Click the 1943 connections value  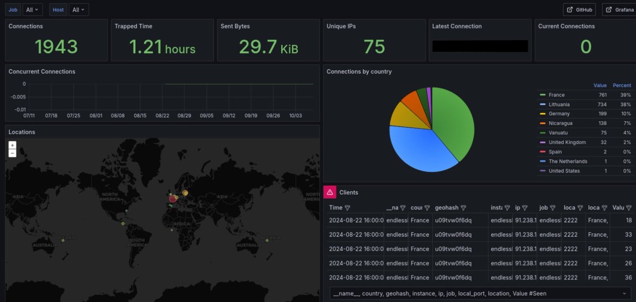[x=57, y=47]
